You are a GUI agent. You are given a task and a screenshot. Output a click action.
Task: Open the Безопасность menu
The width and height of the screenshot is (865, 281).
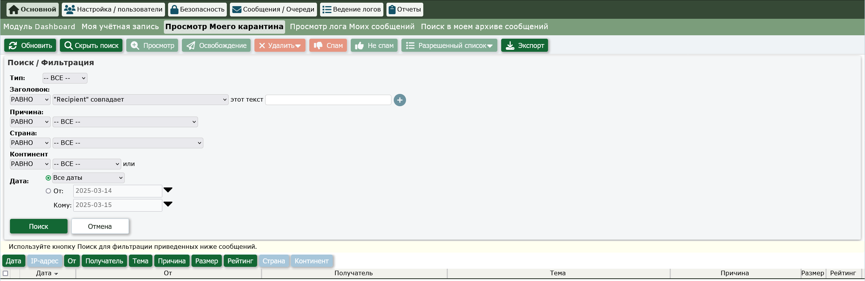(197, 10)
